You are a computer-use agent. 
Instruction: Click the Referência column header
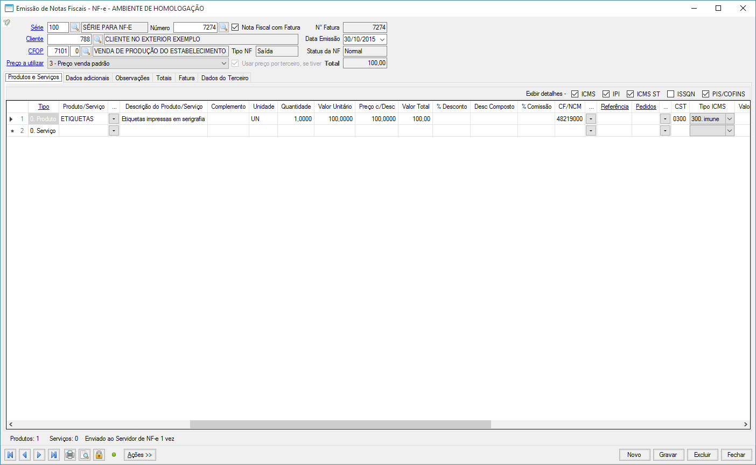614,107
